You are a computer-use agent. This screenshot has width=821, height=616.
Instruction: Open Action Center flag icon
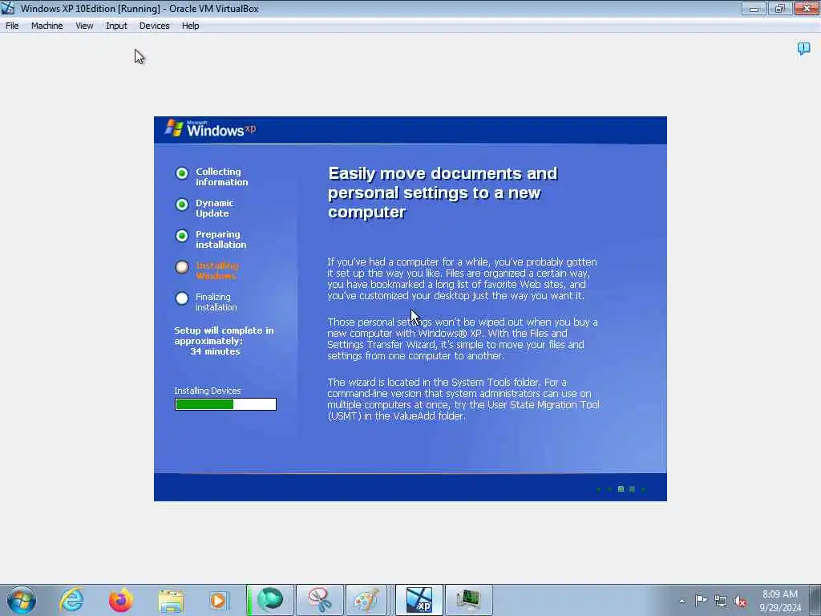(701, 601)
